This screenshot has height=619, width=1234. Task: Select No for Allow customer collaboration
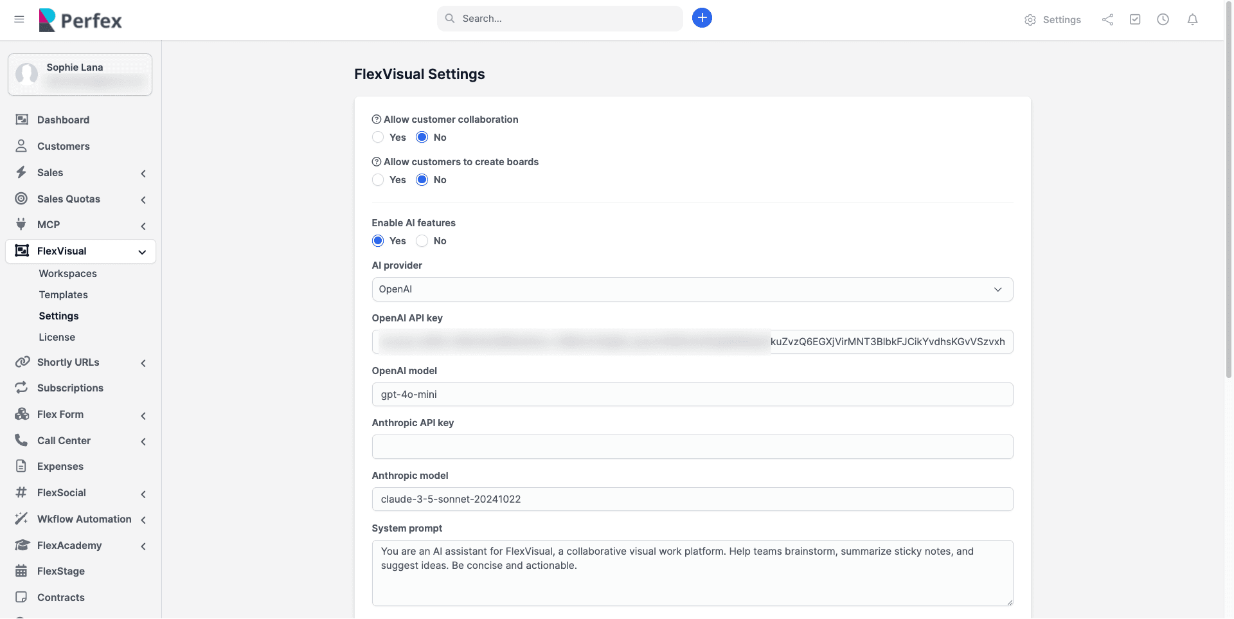[422, 138]
